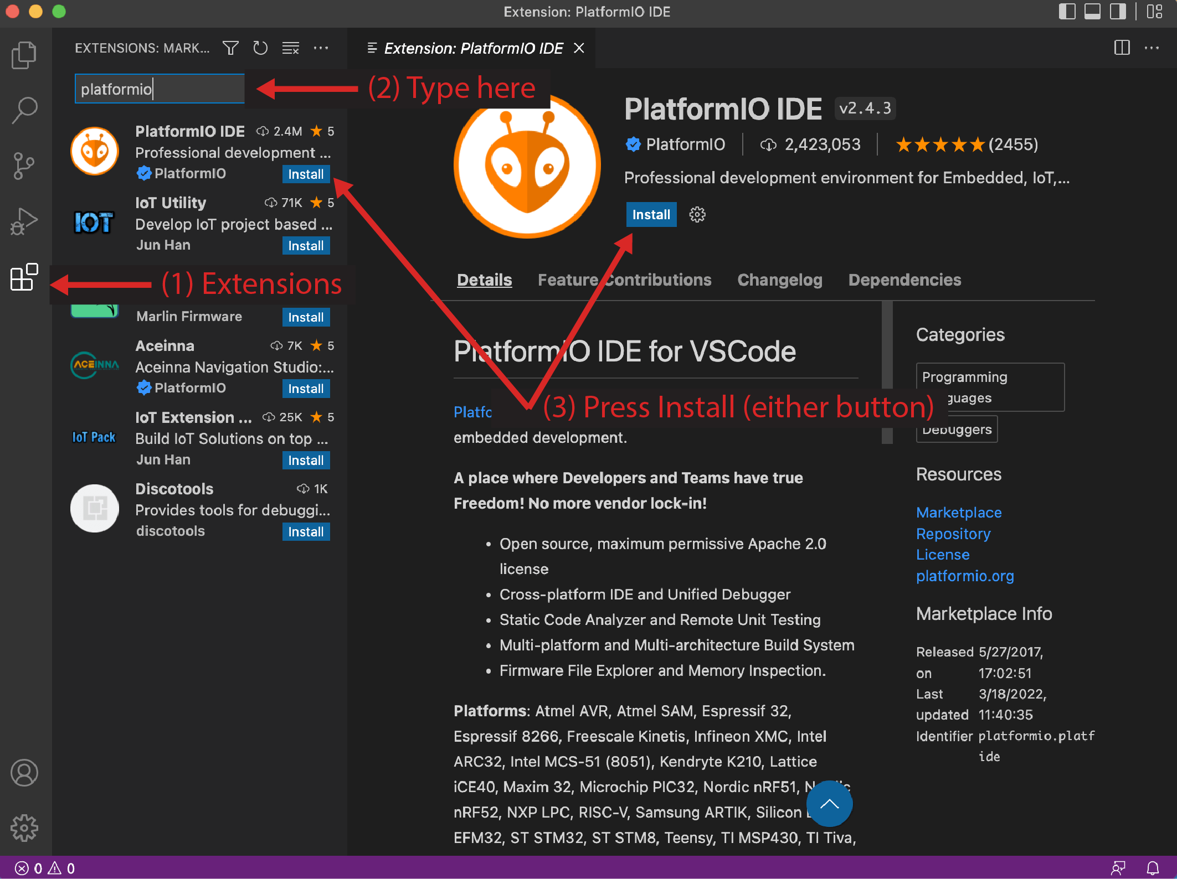Open More Actions menu in editor toolbar
1177x879 pixels.
[x=1151, y=48]
